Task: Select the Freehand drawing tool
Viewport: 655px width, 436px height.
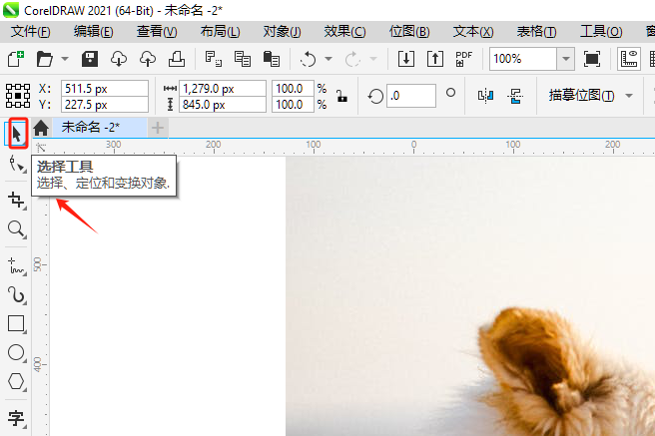Action: click(17, 265)
